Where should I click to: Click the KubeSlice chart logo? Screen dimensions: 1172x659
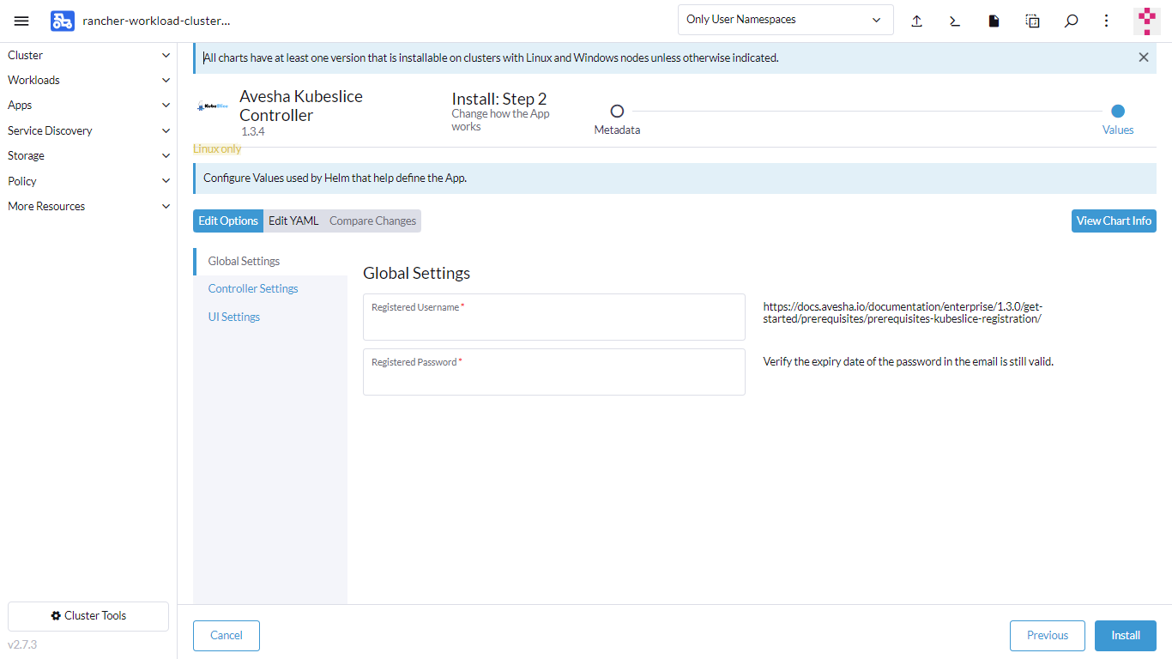(213, 106)
